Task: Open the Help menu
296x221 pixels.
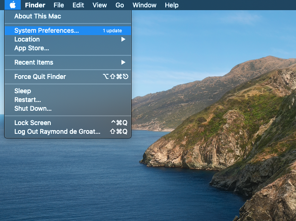Action: point(171,5)
